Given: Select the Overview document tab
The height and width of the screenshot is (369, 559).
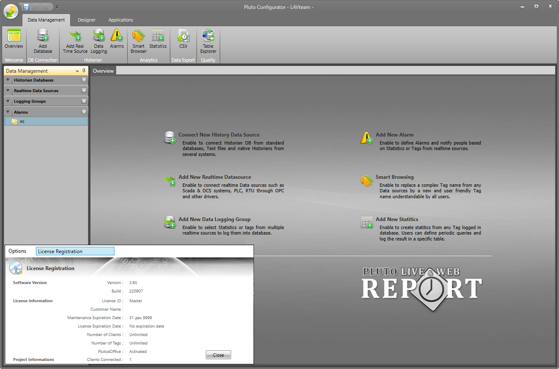Looking at the screenshot, I should tap(104, 71).
